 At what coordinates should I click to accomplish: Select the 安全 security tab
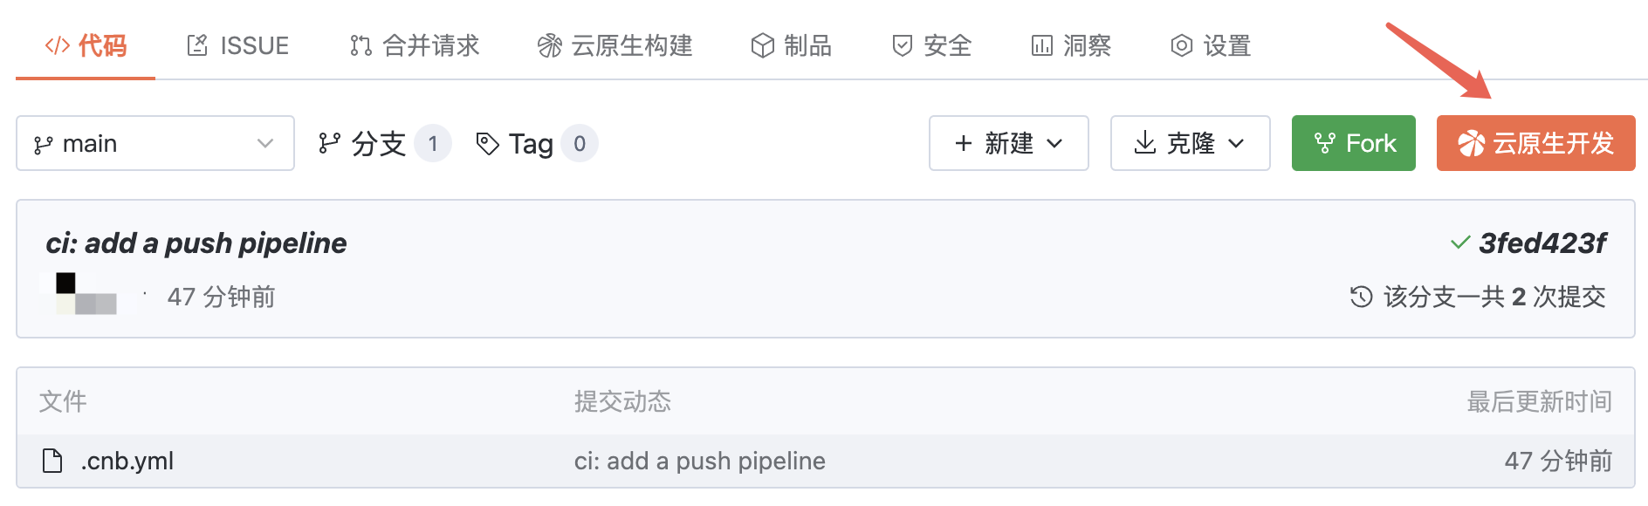click(x=931, y=45)
